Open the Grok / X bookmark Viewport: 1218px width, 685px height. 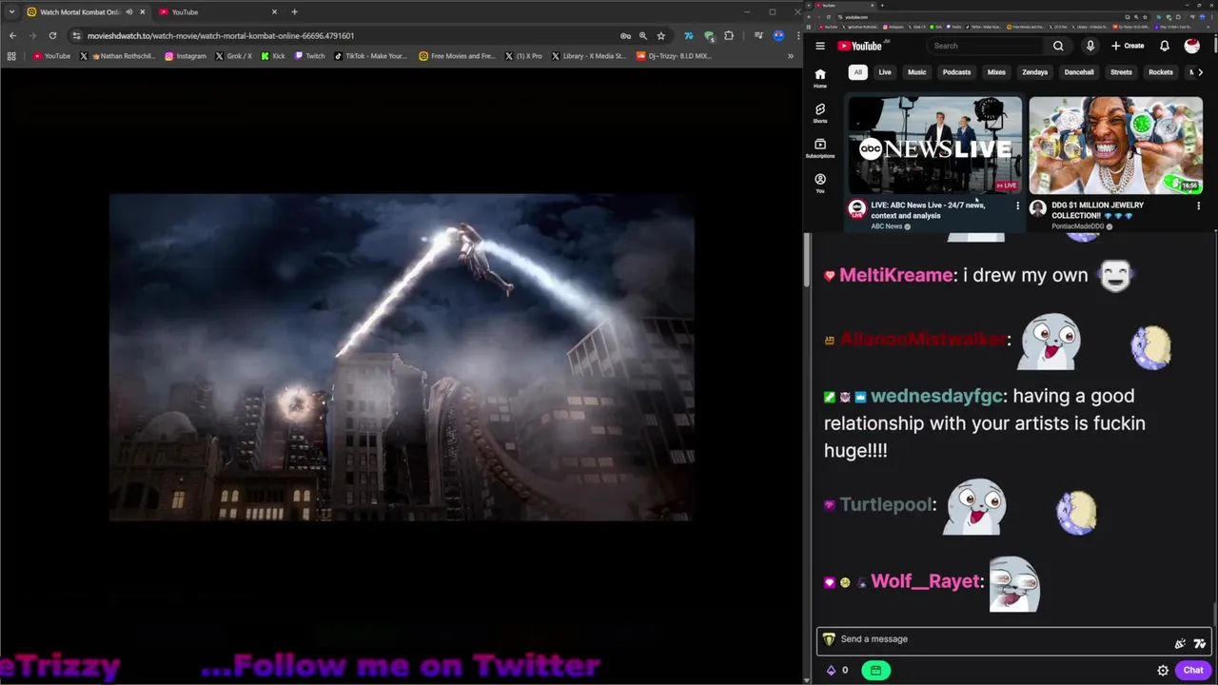point(232,56)
